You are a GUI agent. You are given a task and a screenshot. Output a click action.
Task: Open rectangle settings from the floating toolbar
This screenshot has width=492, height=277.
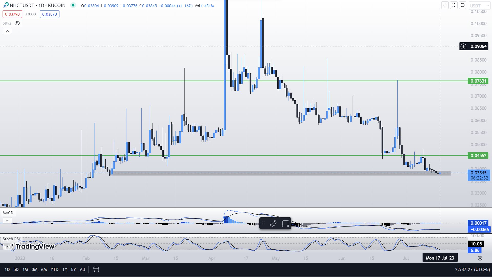[285, 223]
